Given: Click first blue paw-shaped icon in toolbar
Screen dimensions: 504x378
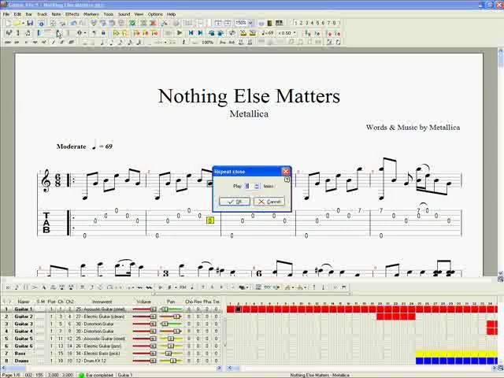Looking at the screenshot, I should [212, 33].
